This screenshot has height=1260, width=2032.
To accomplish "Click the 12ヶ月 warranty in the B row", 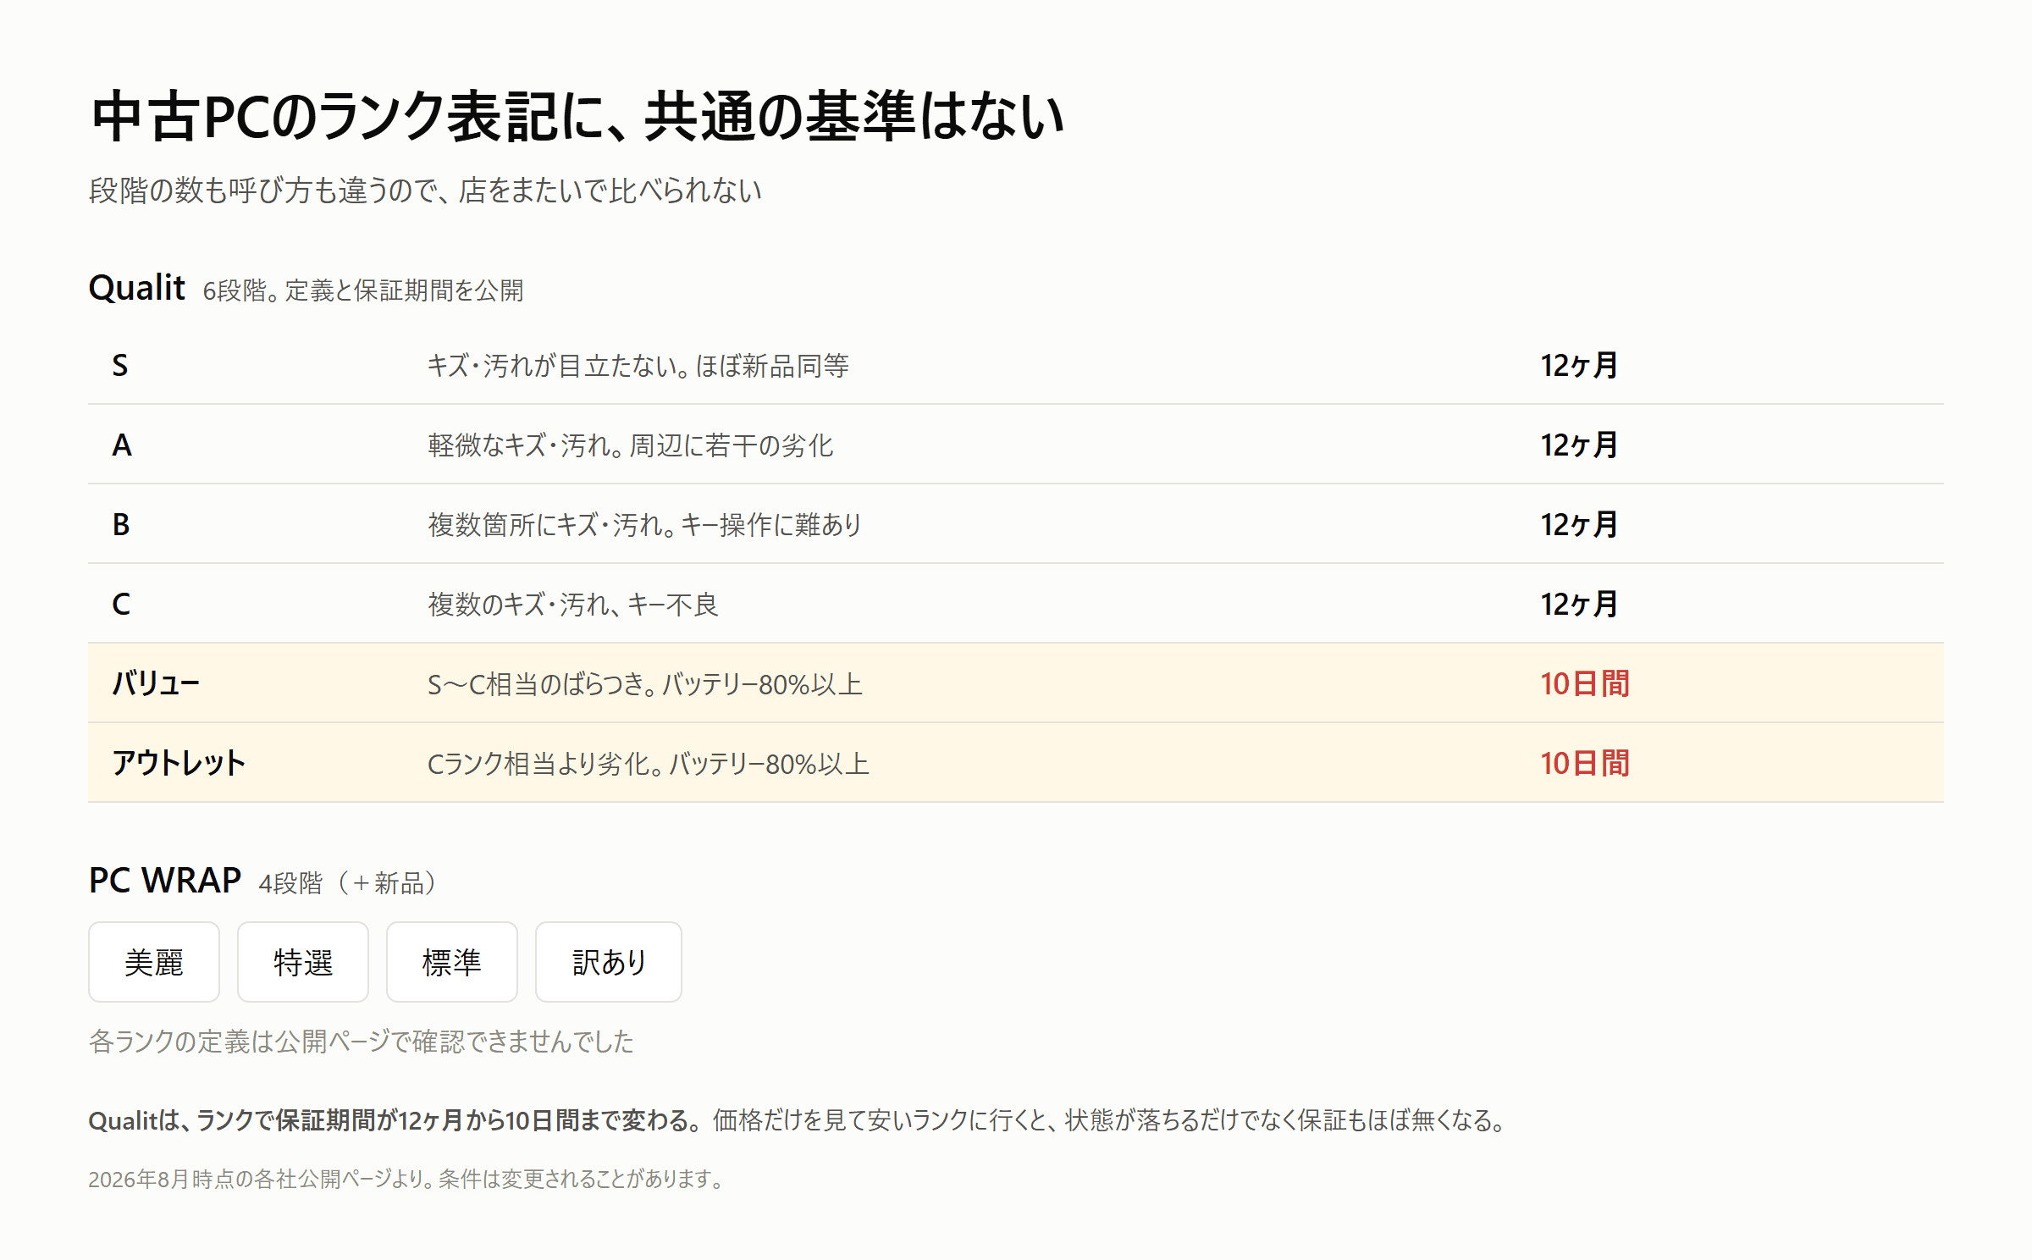I will (1579, 525).
